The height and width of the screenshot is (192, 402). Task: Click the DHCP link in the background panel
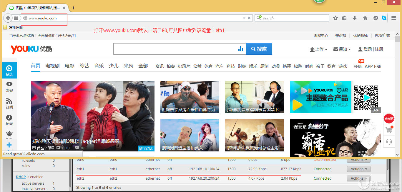point(21,177)
